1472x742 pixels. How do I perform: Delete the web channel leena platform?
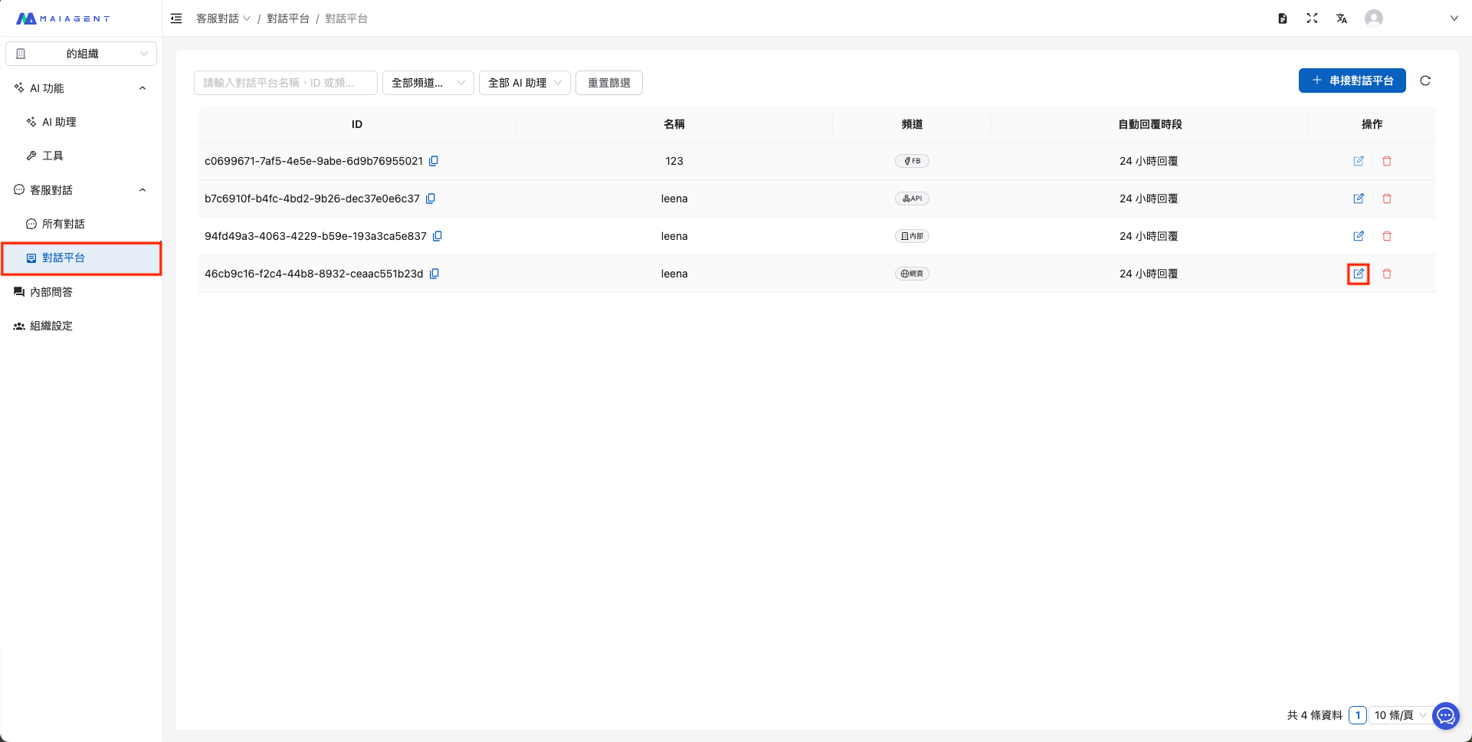pyautogui.click(x=1386, y=274)
